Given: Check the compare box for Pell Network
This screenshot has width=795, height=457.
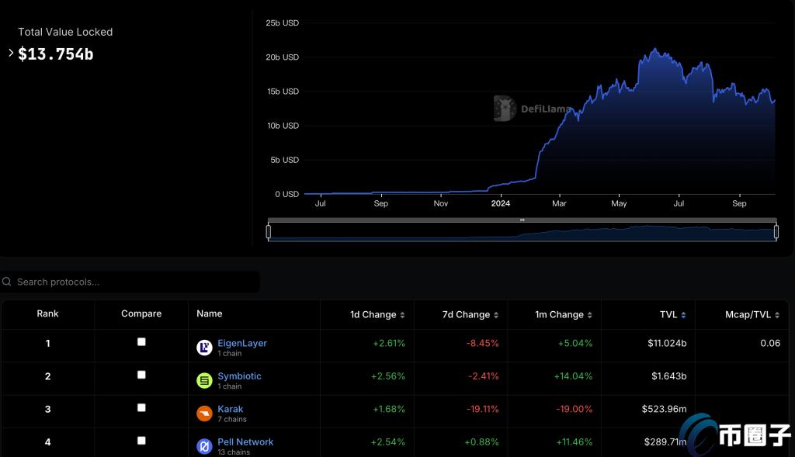Looking at the screenshot, I should tap(141, 441).
